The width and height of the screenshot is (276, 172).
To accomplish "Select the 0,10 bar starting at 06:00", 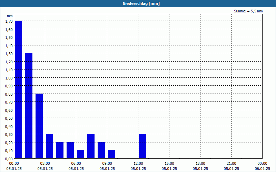I will click(81, 154).
